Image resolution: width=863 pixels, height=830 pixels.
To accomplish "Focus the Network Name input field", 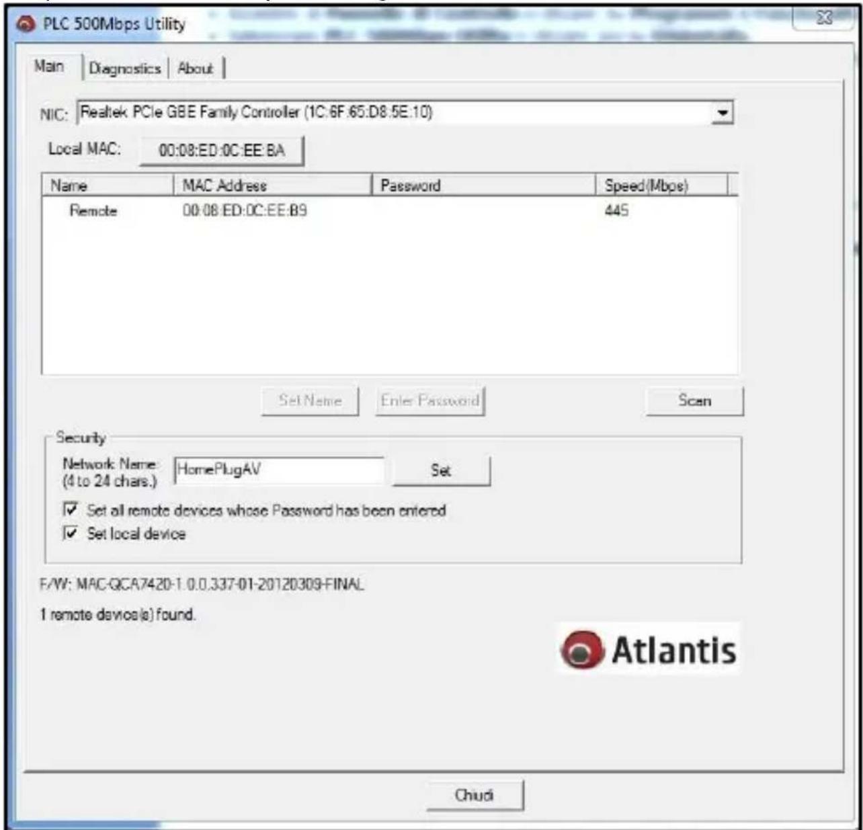I will pos(279,470).
